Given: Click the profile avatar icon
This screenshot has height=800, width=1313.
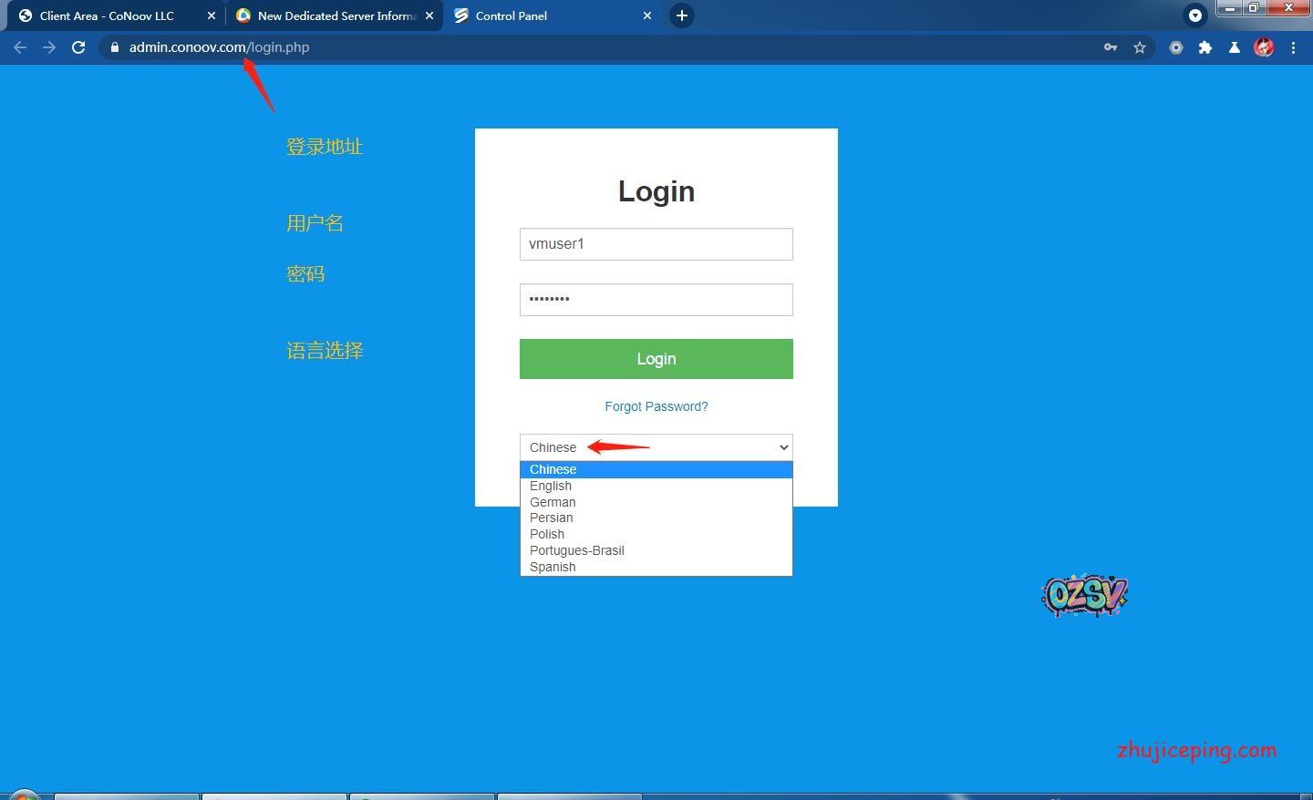Looking at the screenshot, I should coord(1264,47).
